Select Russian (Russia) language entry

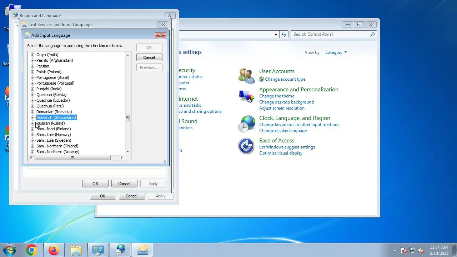(x=50, y=123)
